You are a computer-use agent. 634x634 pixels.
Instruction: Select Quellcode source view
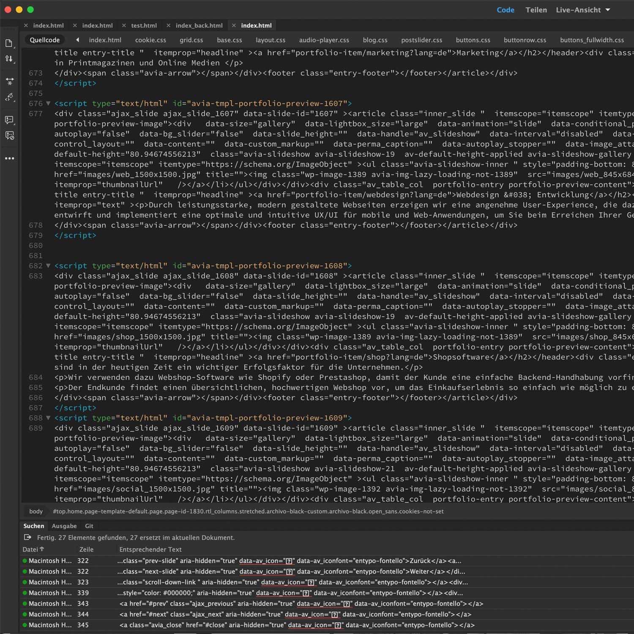click(44, 40)
